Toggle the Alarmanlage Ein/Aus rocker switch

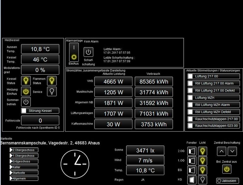(x=74, y=52)
